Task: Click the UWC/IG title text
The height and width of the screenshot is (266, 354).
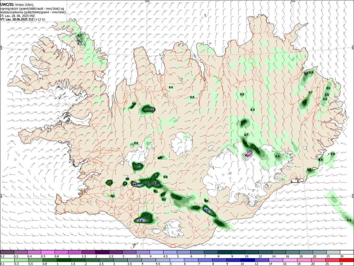Action: (7, 4)
